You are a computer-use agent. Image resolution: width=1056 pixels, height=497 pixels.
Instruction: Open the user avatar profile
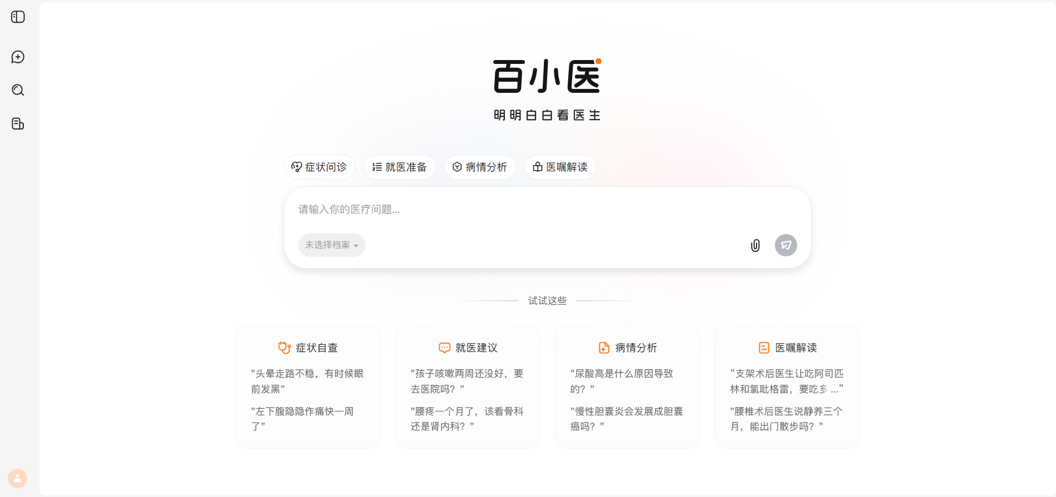tap(17, 478)
